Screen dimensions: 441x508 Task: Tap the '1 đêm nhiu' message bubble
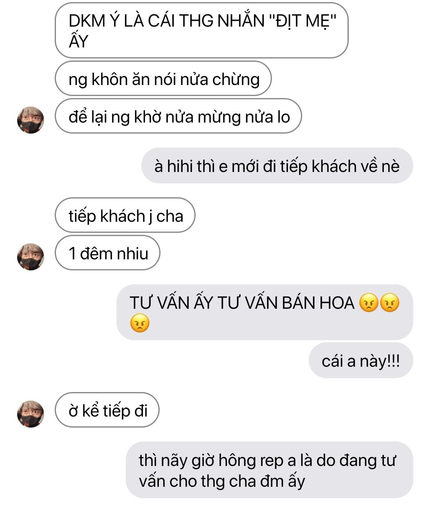point(107,253)
